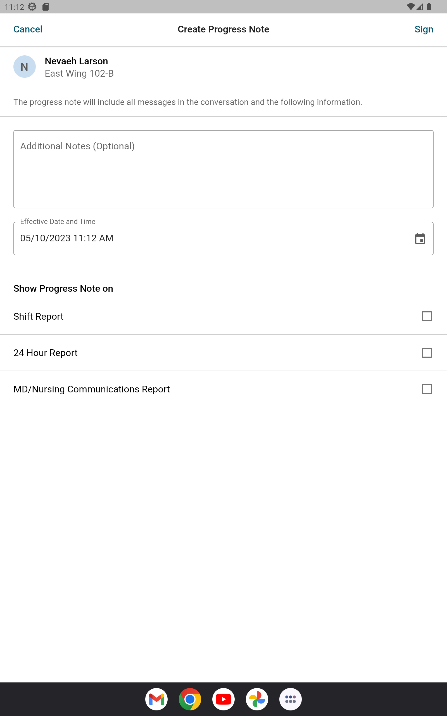The width and height of the screenshot is (447, 716).
Task: Tap the Wi-Fi status icon
Action: coord(410,6)
